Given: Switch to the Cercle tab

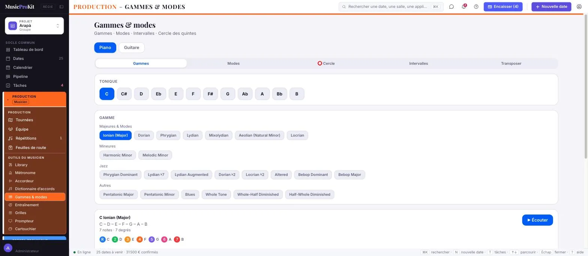Looking at the screenshot, I should click(x=326, y=64).
